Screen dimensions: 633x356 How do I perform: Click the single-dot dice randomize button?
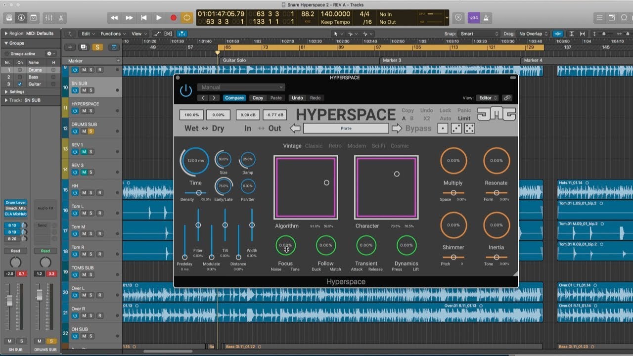(x=443, y=129)
